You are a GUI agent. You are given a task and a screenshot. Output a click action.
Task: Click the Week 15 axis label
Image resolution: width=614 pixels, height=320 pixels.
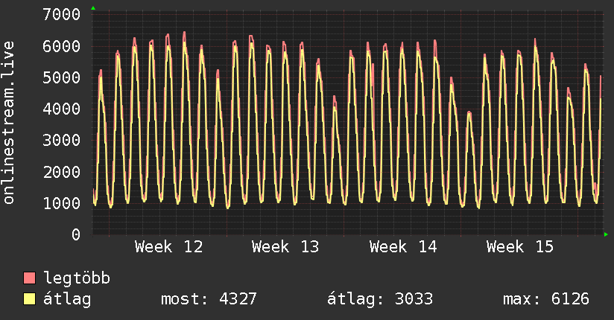click(x=520, y=247)
